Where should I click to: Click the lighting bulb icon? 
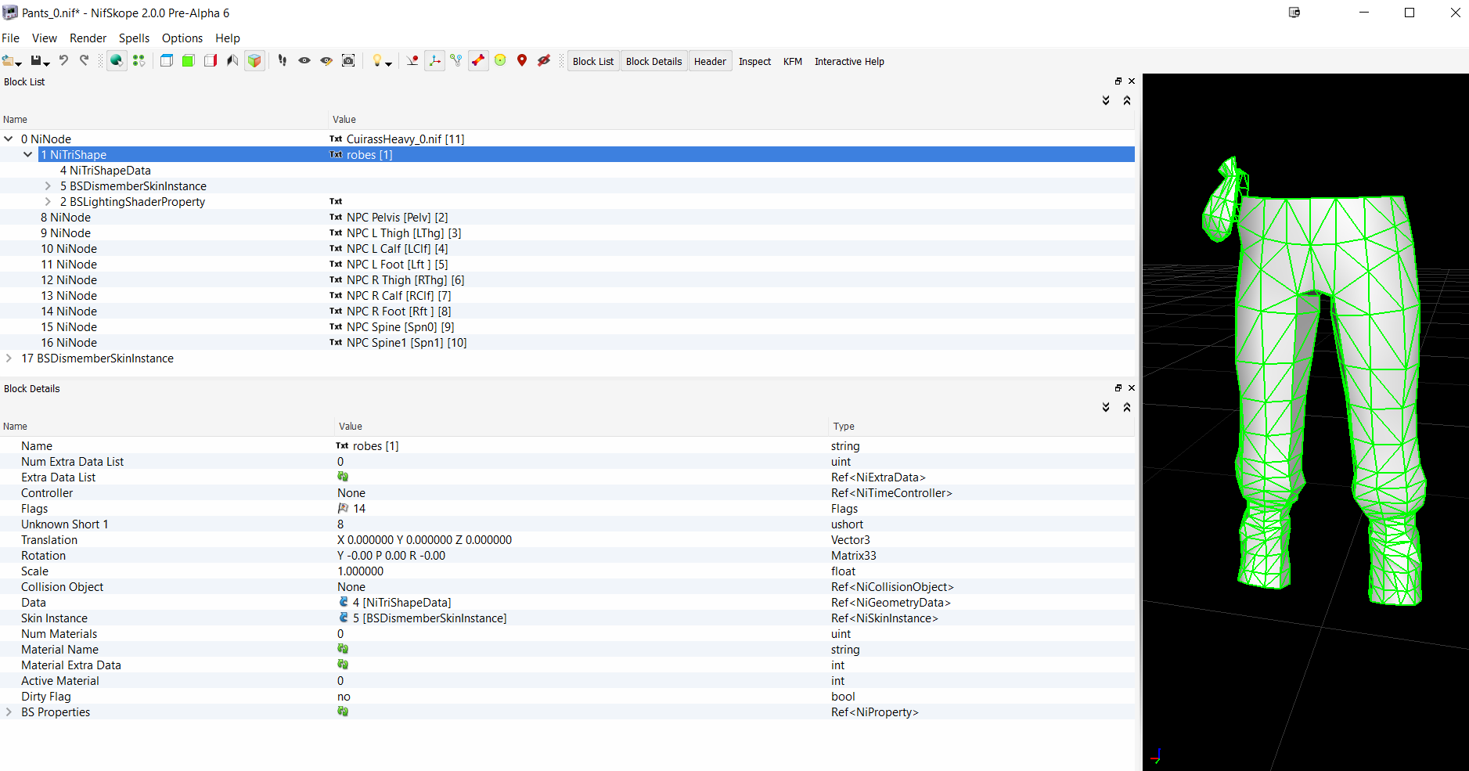pyautogui.click(x=376, y=61)
